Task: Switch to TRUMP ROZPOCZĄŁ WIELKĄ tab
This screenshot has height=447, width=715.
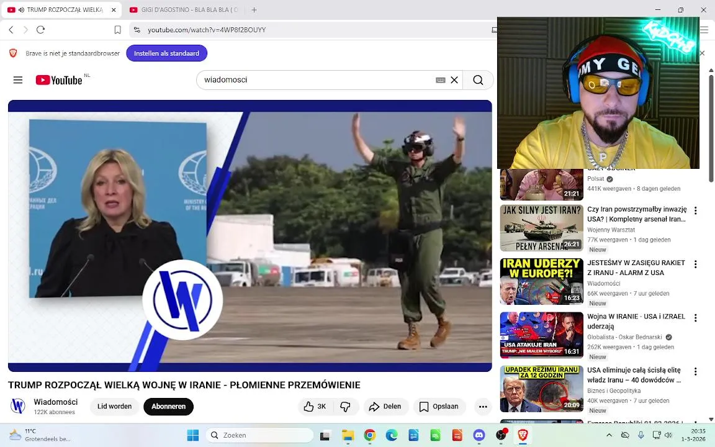Action: click(x=61, y=9)
